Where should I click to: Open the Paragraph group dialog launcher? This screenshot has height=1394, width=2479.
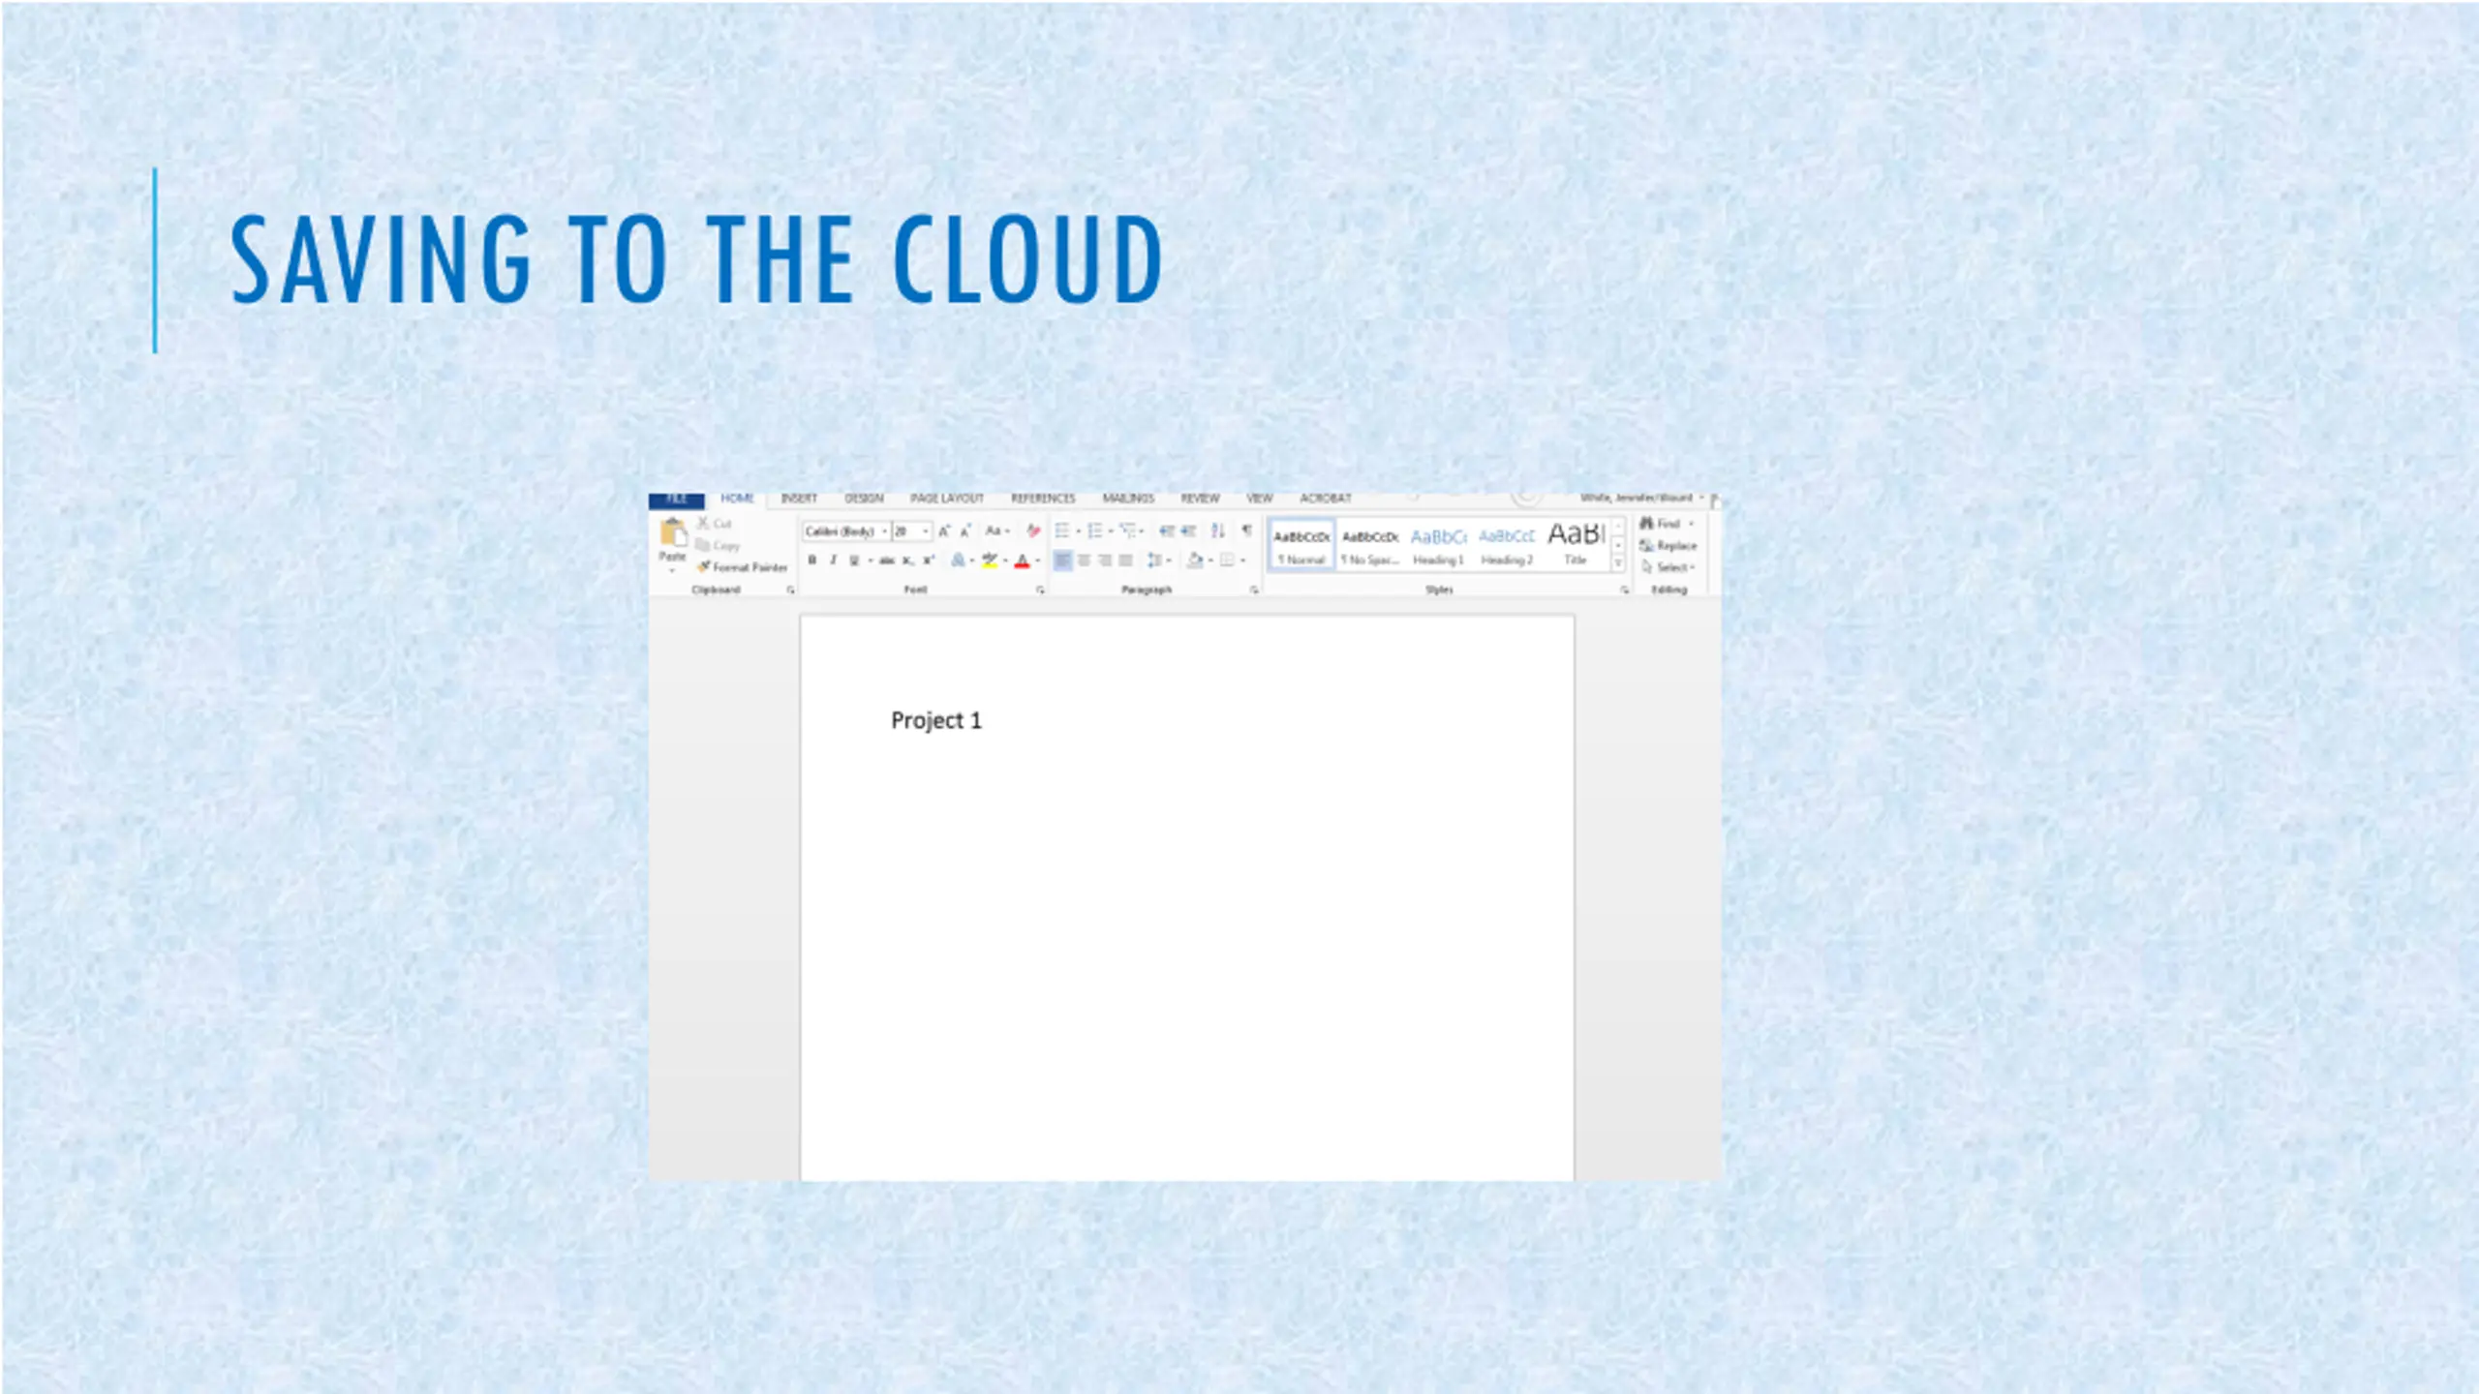tap(1254, 590)
